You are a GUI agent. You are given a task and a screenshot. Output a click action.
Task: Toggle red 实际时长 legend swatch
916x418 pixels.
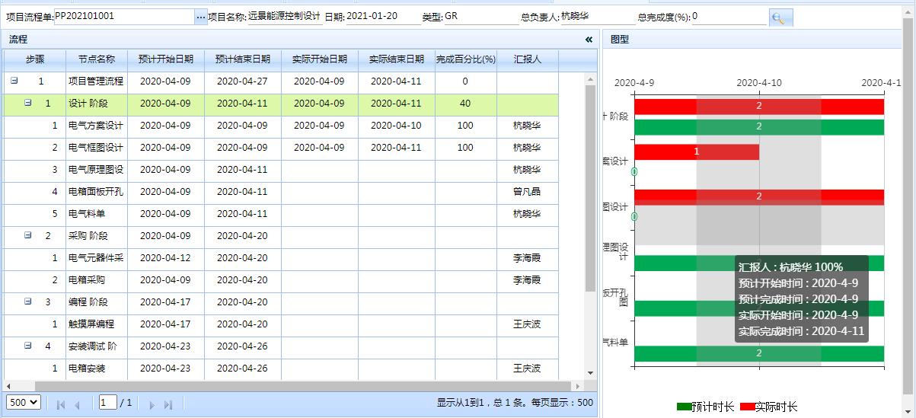tap(747, 407)
